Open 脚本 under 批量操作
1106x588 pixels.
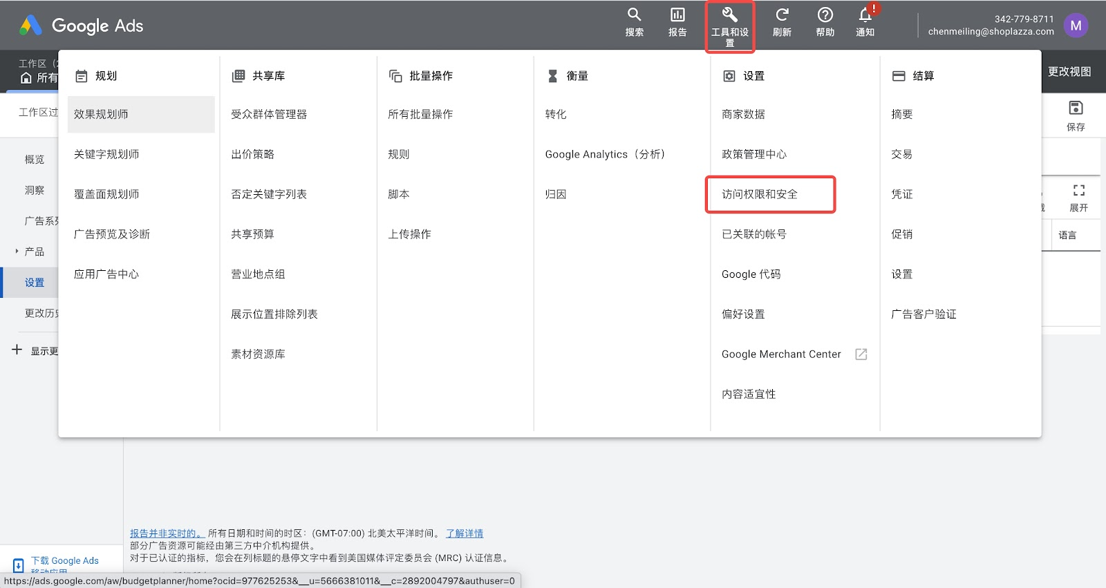pyautogui.click(x=399, y=194)
